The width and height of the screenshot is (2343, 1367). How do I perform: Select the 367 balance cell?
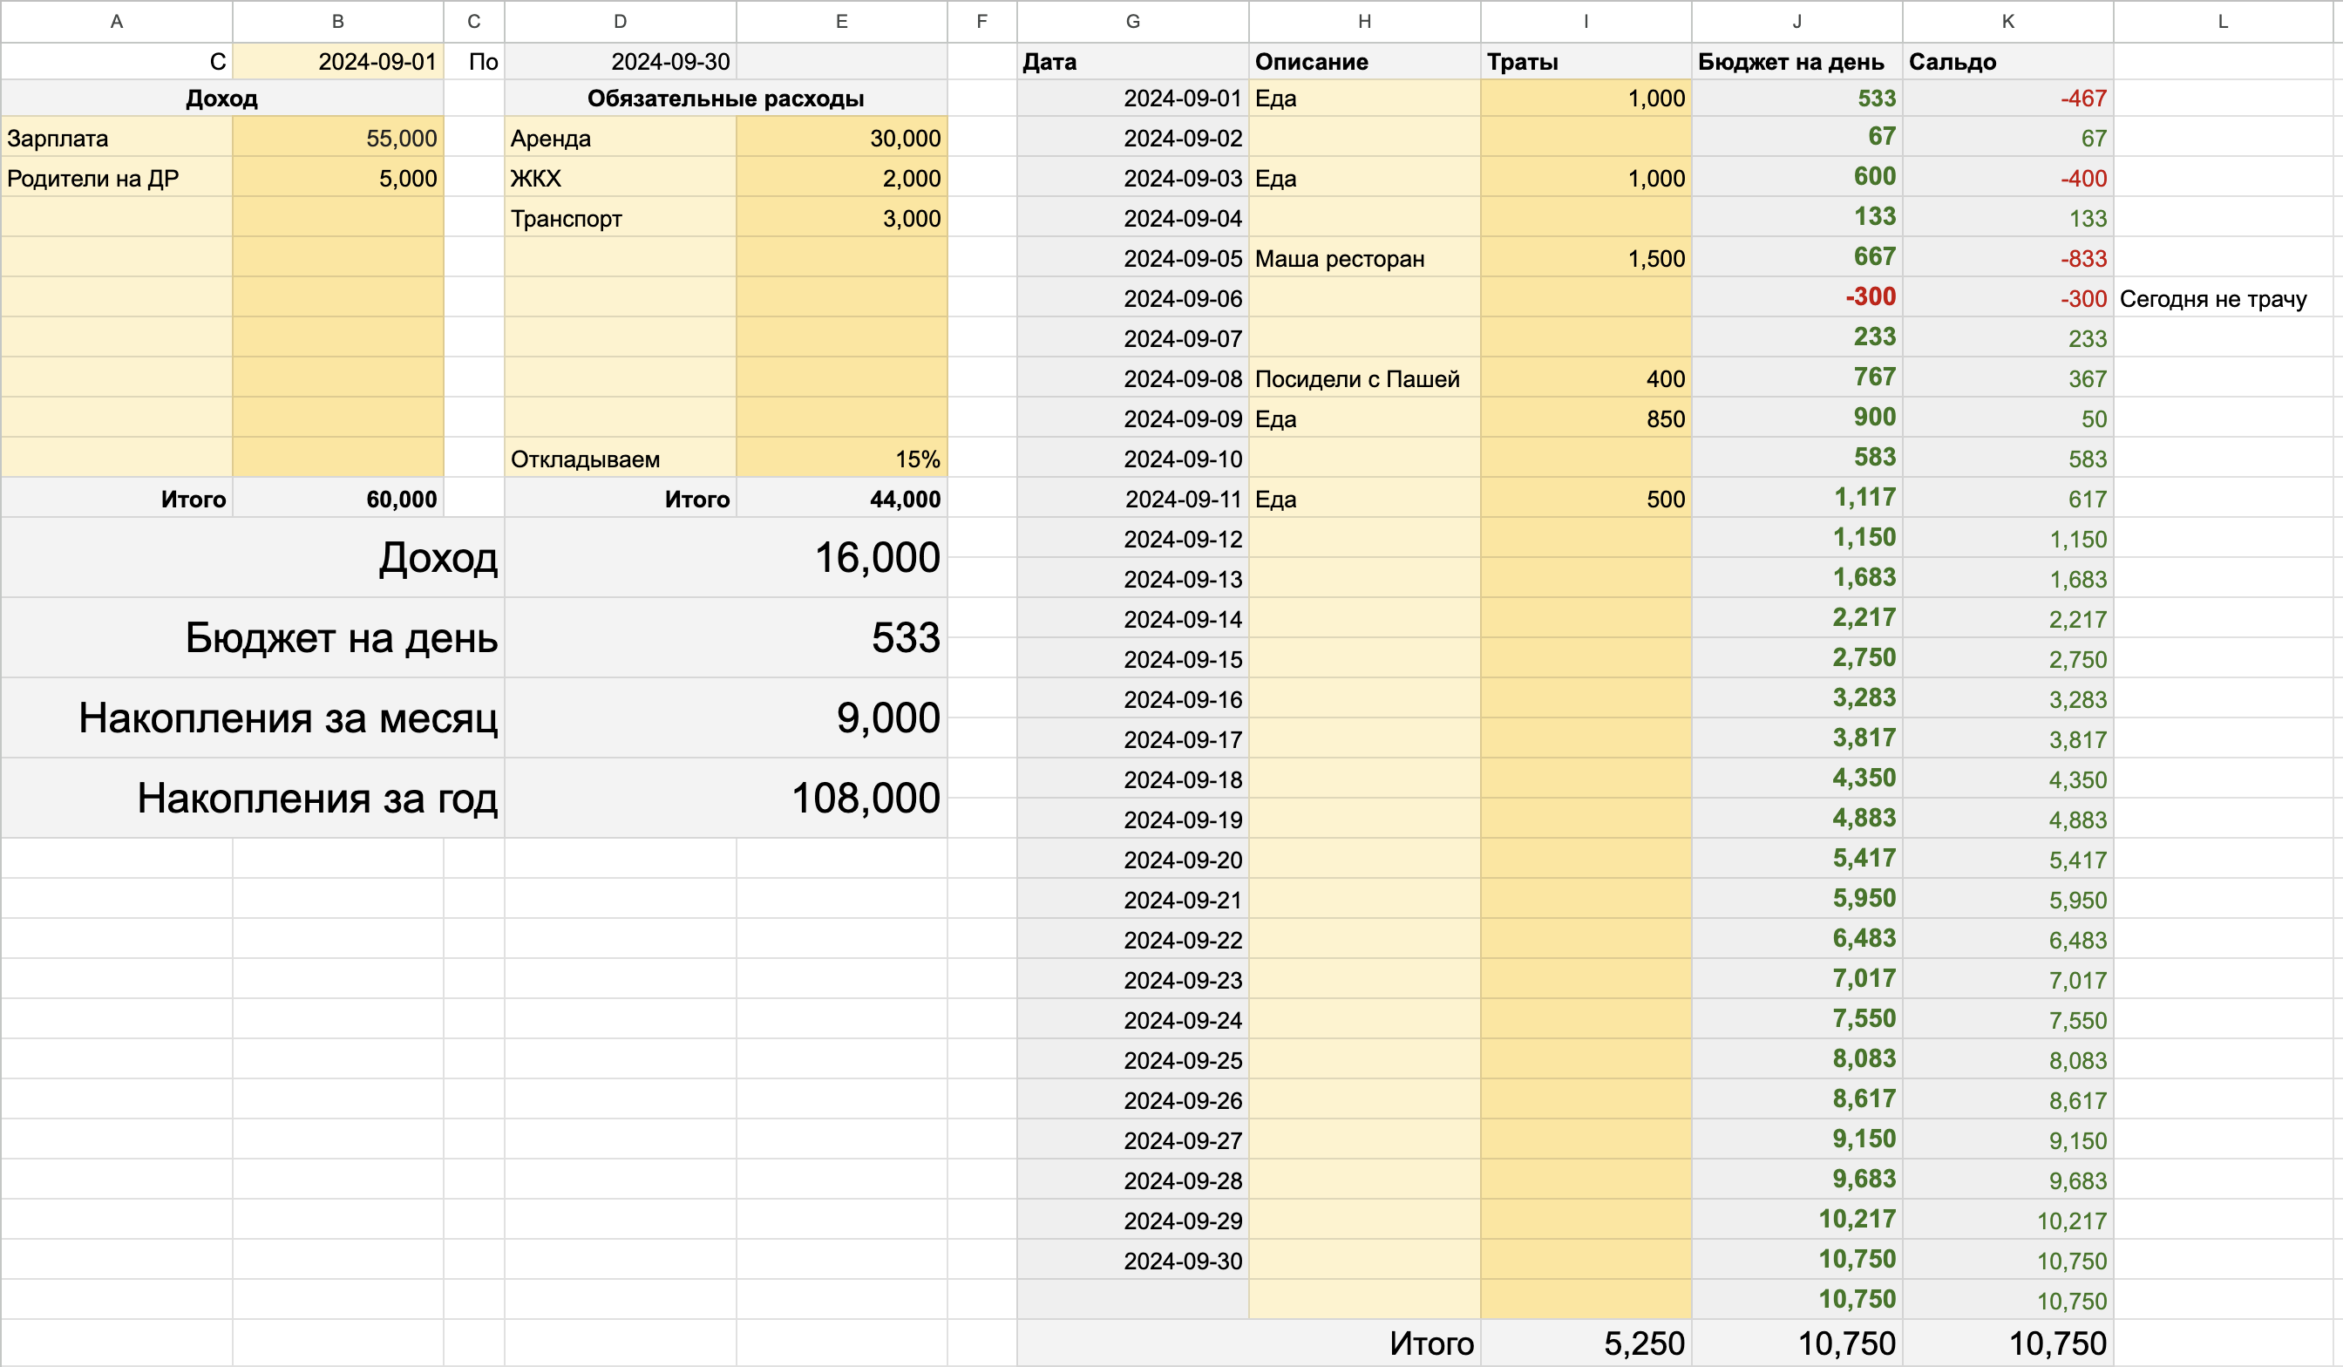[x=2007, y=377]
